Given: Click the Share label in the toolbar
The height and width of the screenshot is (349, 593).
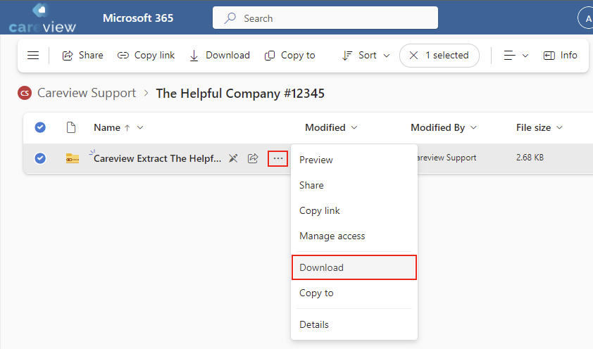Looking at the screenshot, I should tap(91, 55).
